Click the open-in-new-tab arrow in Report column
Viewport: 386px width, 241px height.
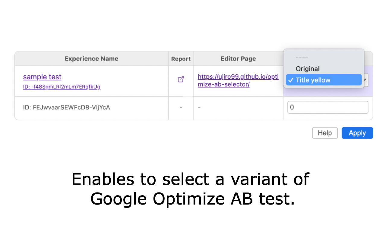181,79
